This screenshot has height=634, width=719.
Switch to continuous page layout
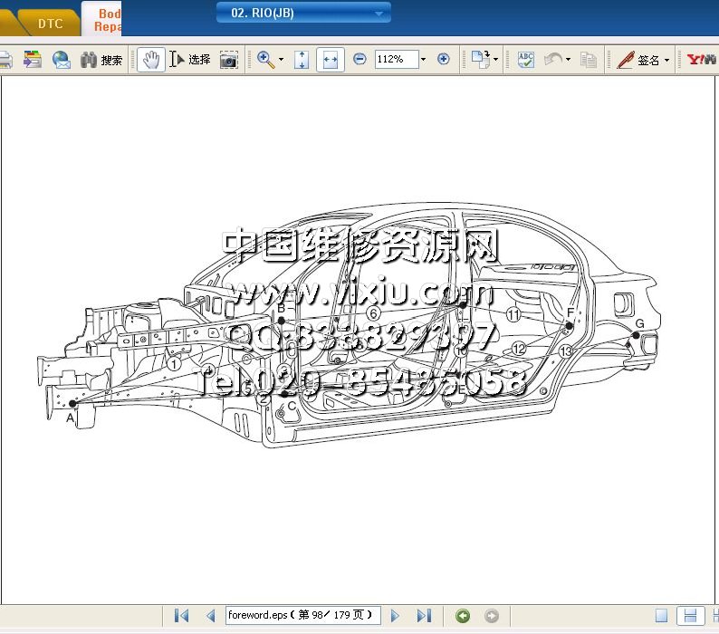690,616
